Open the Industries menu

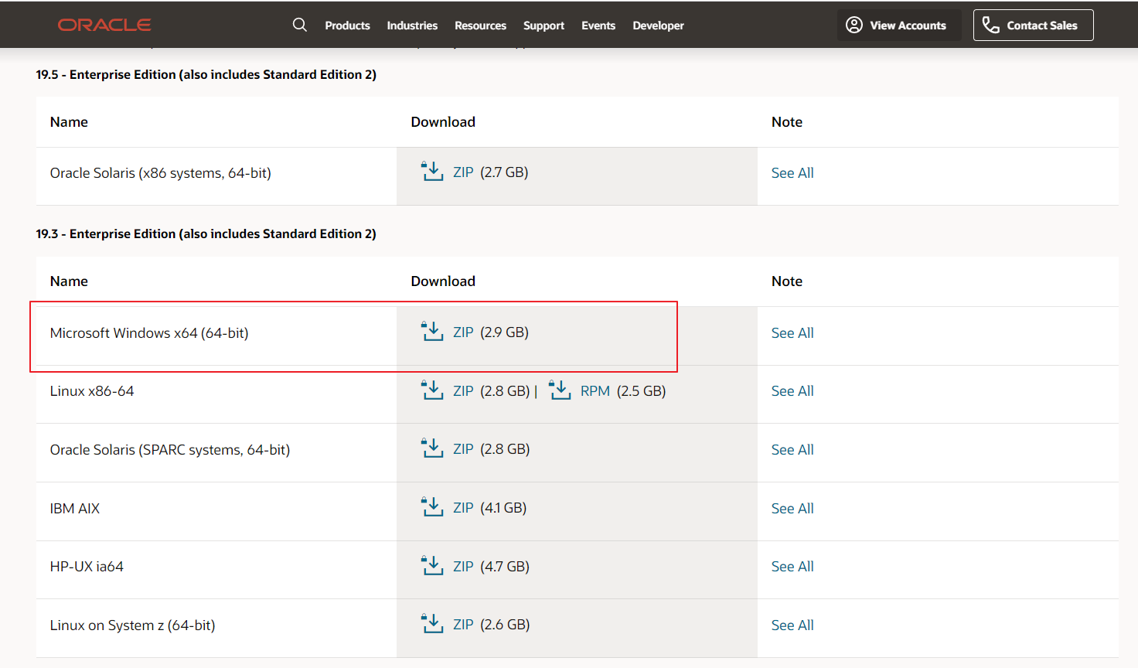pos(412,26)
